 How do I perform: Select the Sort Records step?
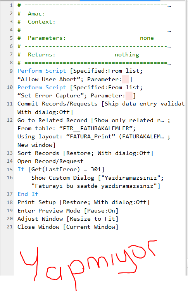(x=85, y=153)
